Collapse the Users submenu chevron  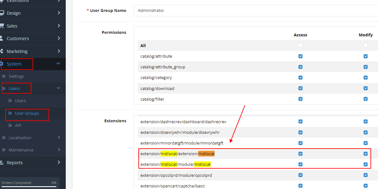click(58, 88)
